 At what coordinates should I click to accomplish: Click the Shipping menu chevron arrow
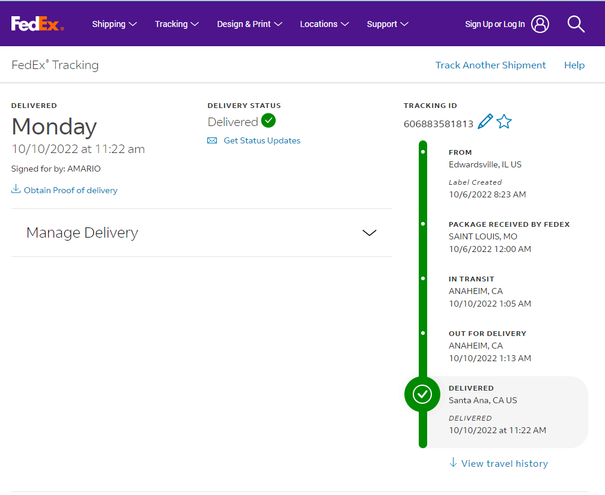point(133,24)
